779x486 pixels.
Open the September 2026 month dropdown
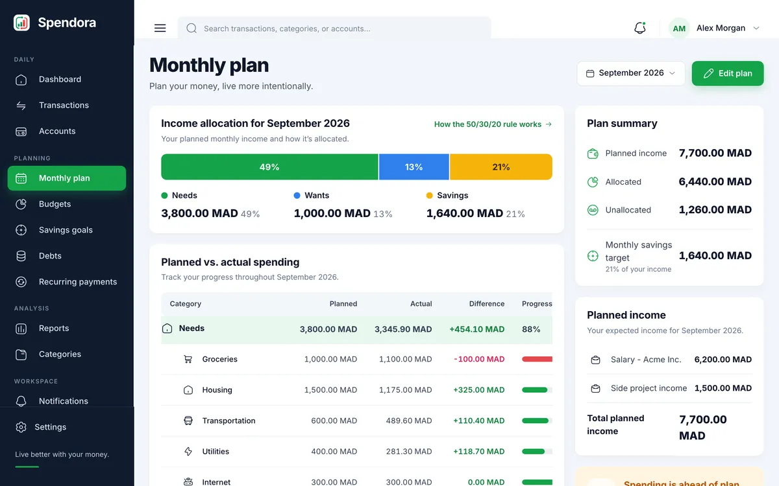630,73
